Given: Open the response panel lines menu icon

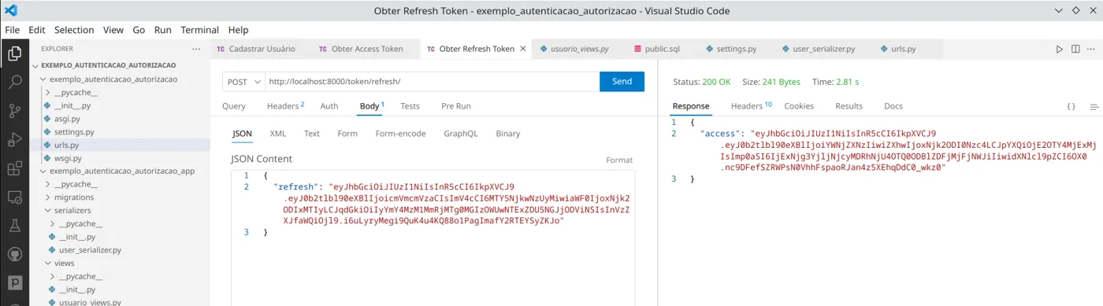Looking at the screenshot, I should coord(1094,106).
